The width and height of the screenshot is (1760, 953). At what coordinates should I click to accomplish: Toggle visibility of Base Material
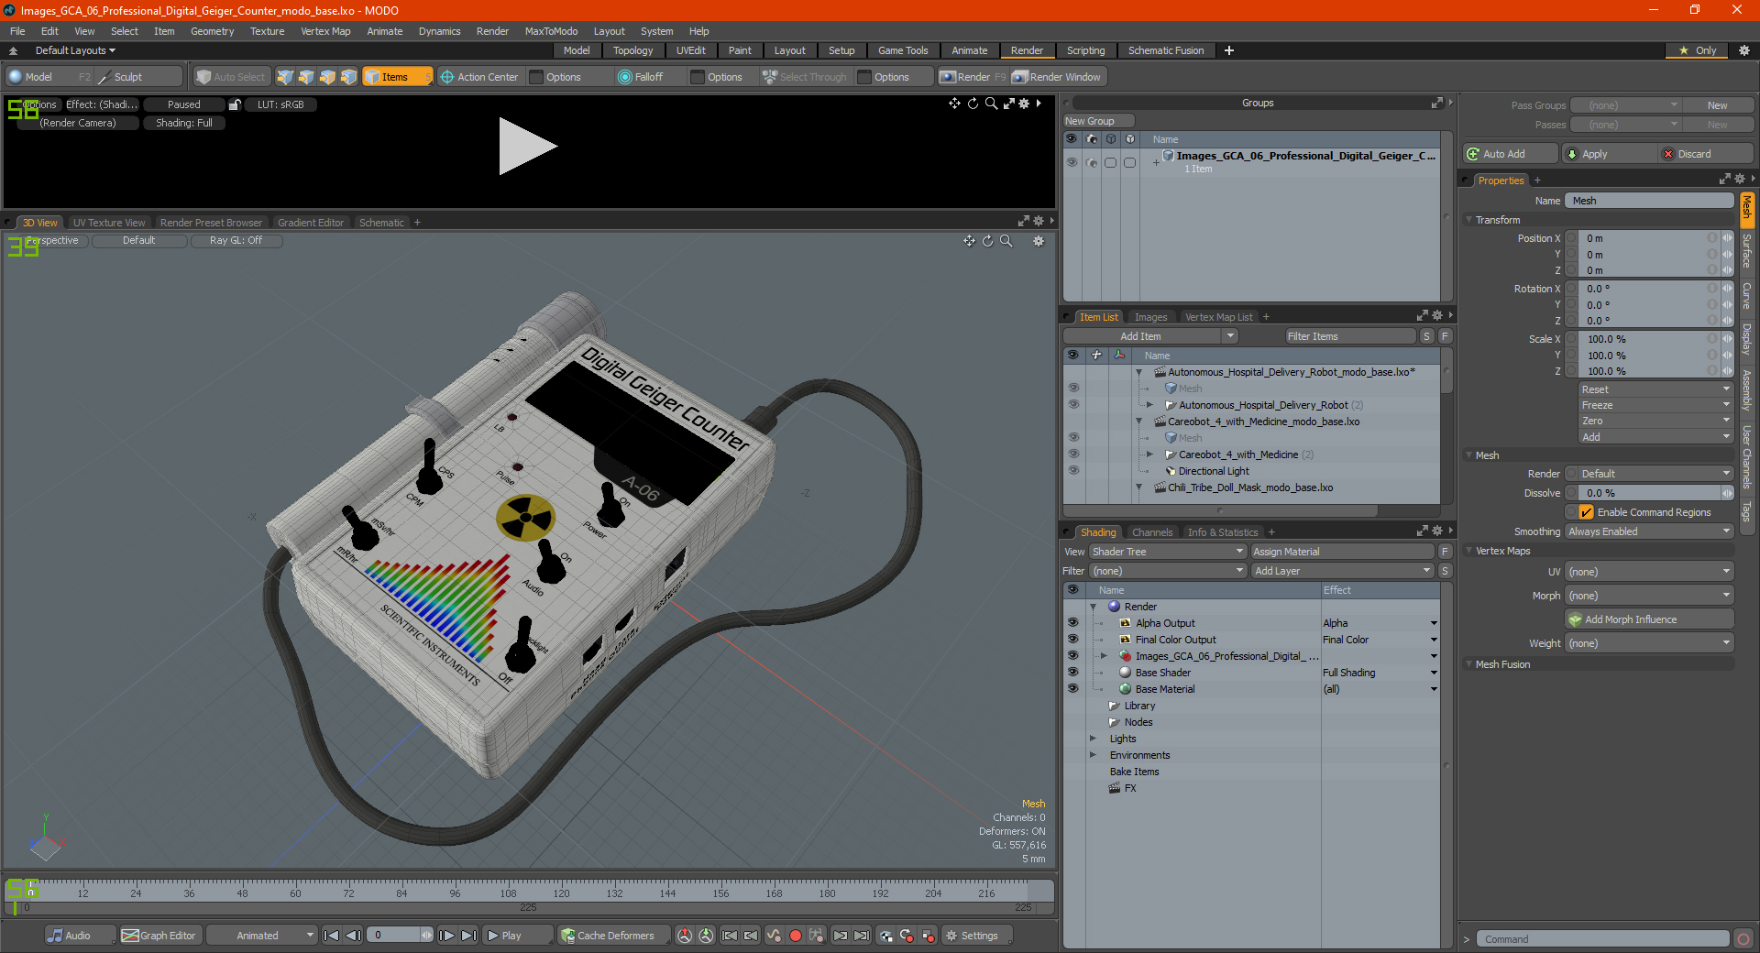pyautogui.click(x=1072, y=689)
